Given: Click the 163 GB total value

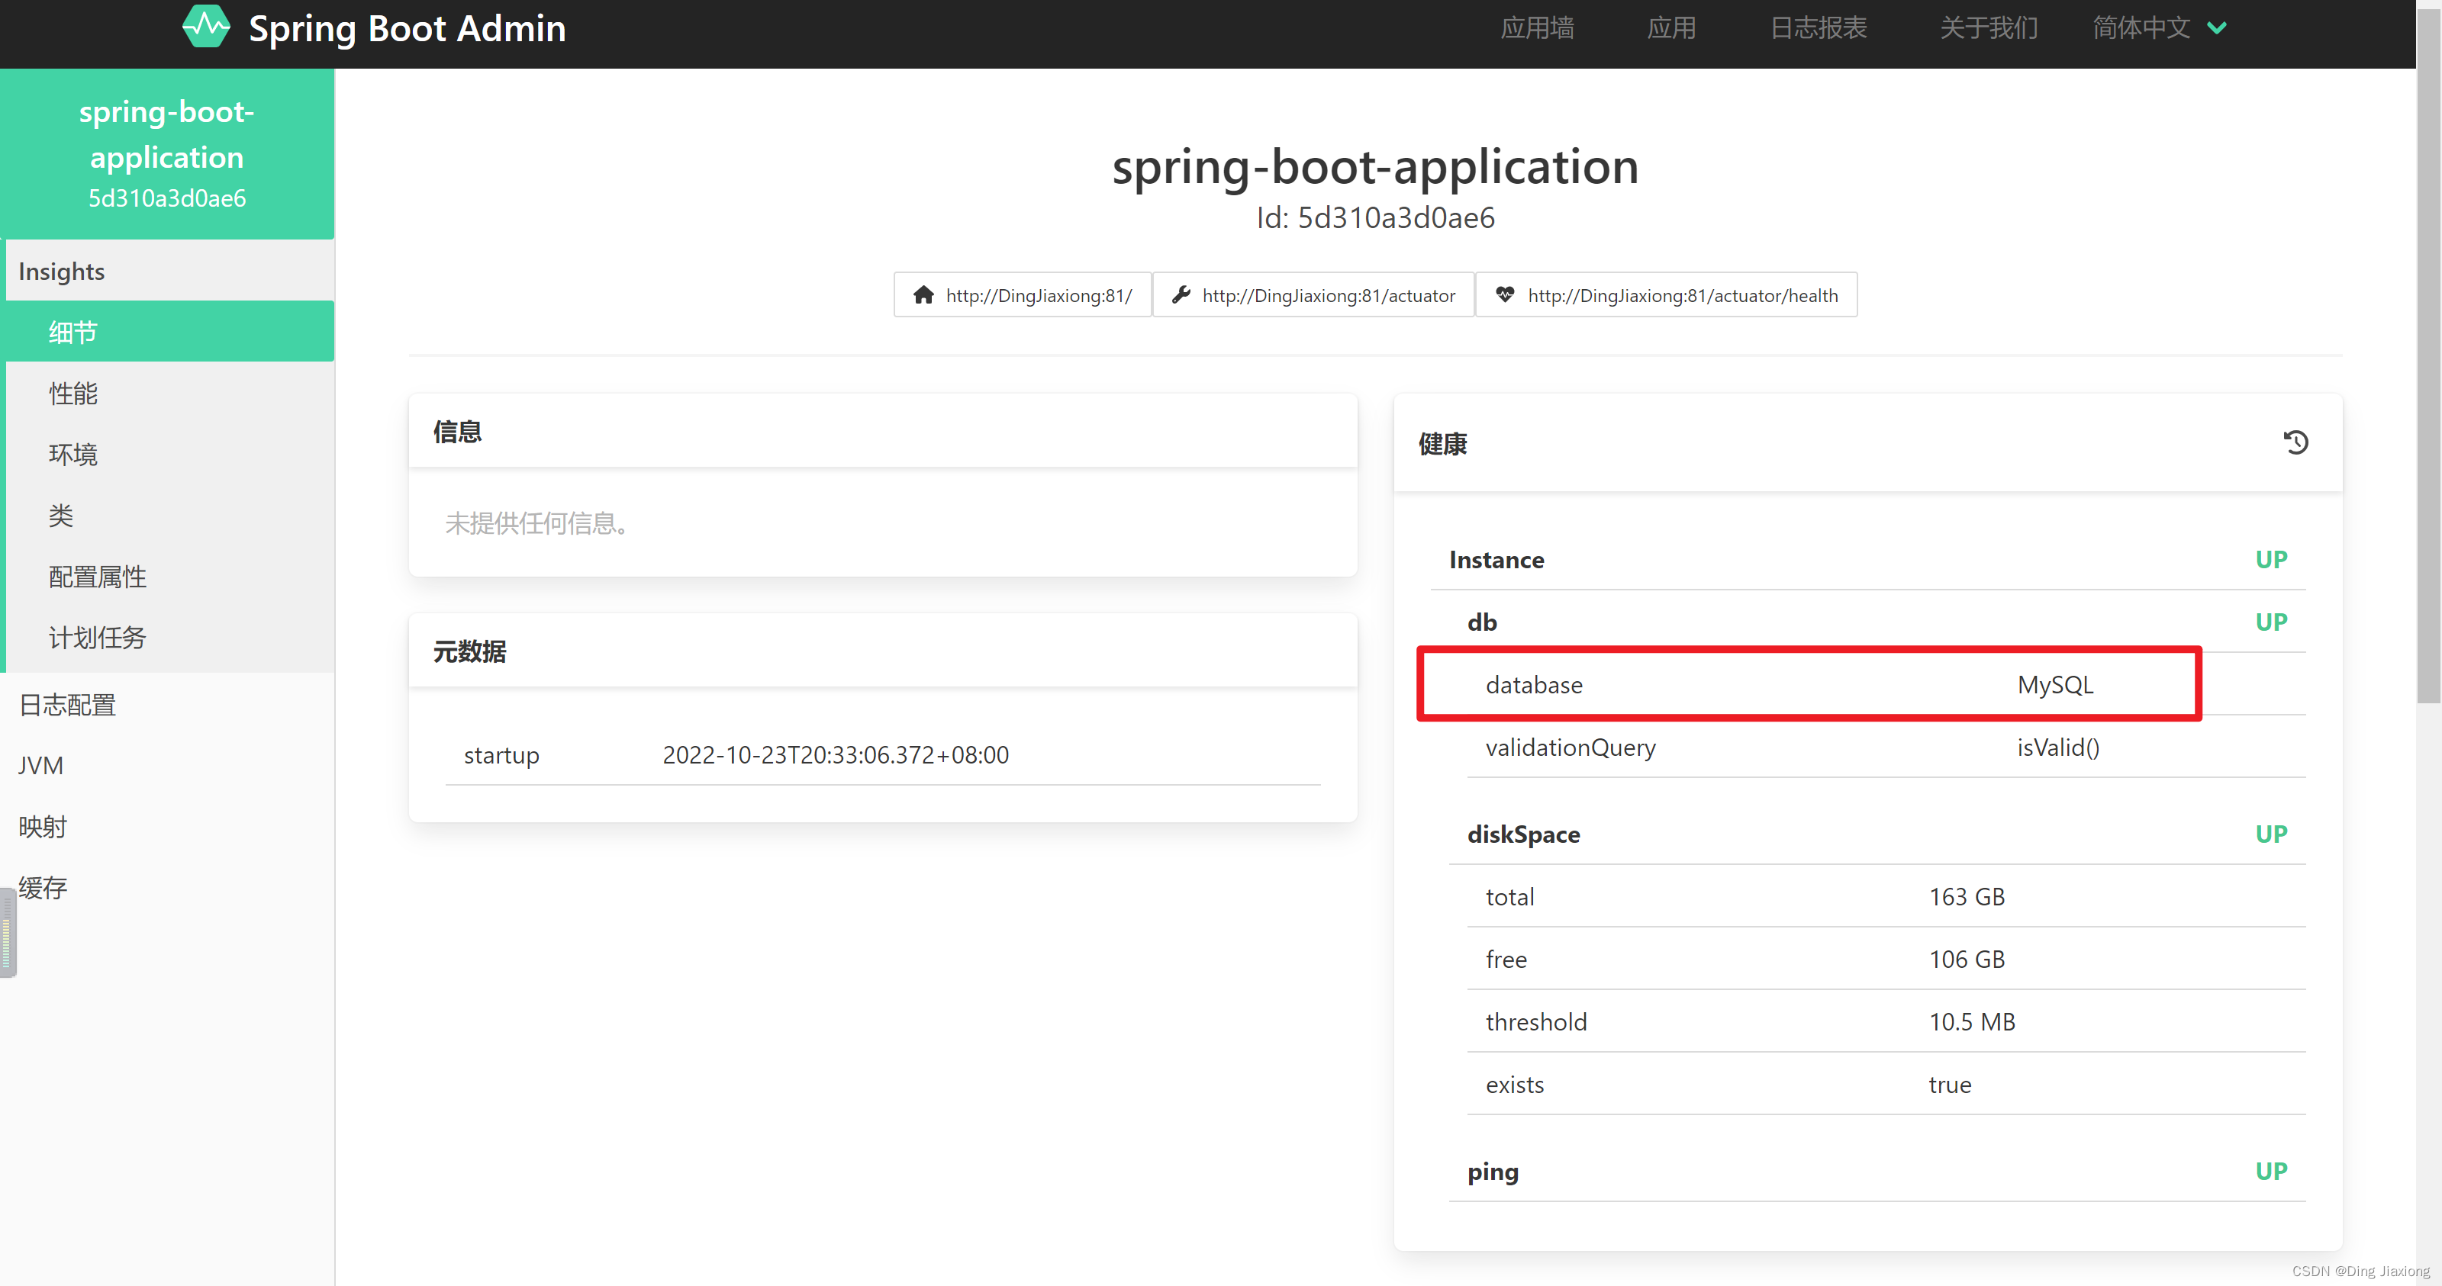Looking at the screenshot, I should pos(1966,896).
